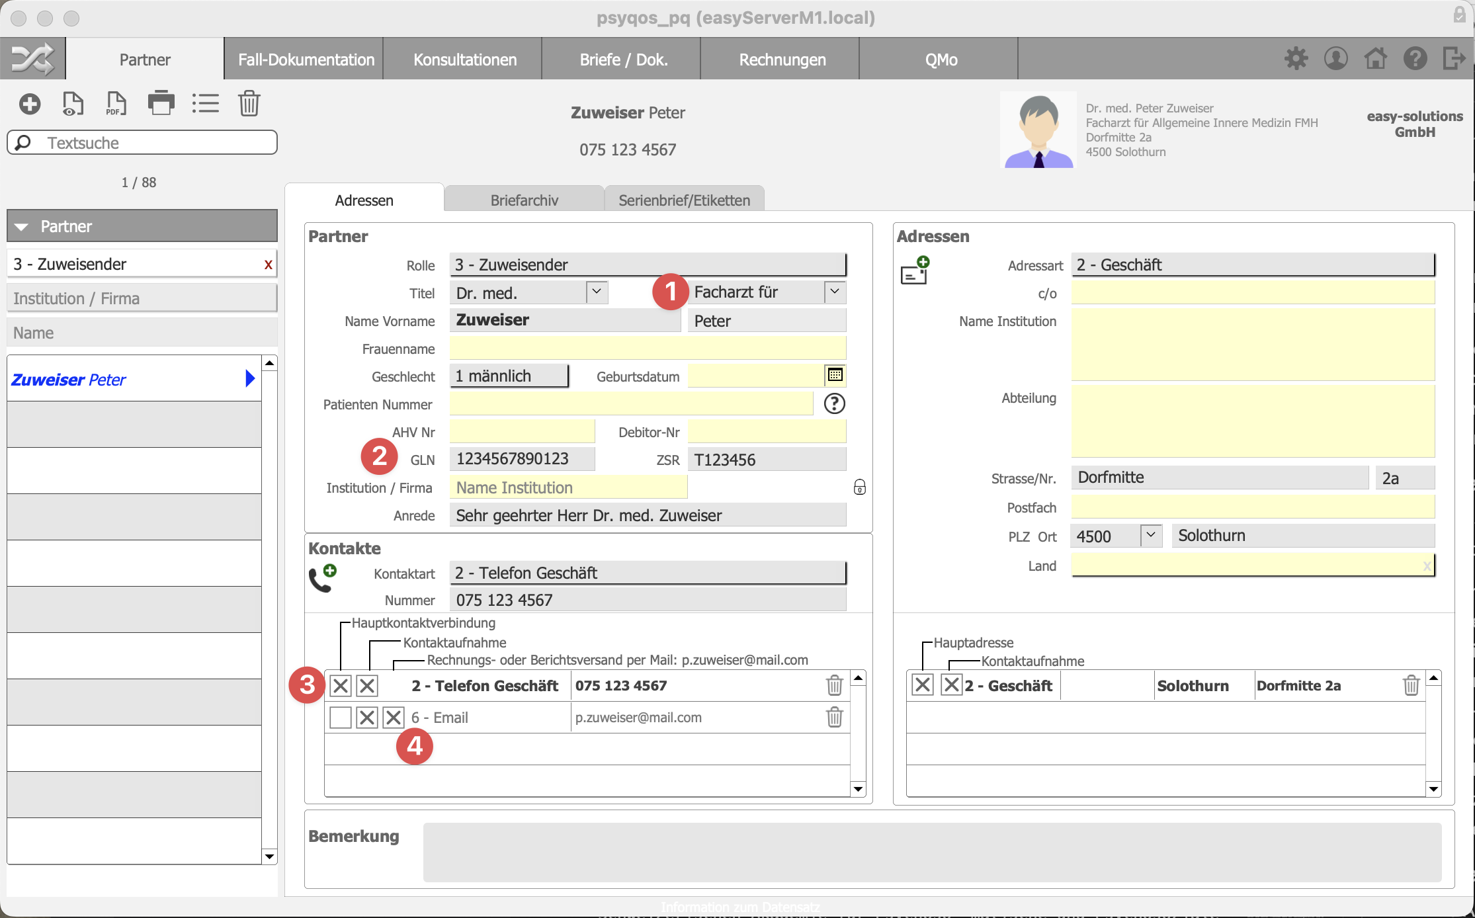Delete partner using toolbar trash icon
The height and width of the screenshot is (918, 1475).
click(x=249, y=103)
